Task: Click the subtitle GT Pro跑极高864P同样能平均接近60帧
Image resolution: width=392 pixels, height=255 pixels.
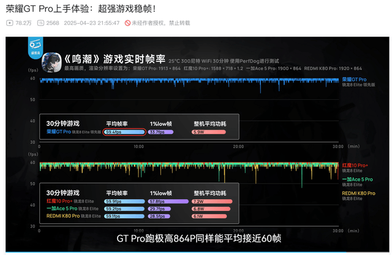Action: (199, 238)
